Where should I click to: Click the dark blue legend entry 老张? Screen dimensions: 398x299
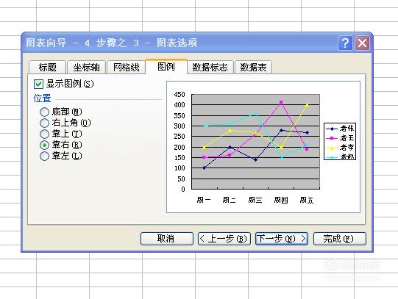340,129
